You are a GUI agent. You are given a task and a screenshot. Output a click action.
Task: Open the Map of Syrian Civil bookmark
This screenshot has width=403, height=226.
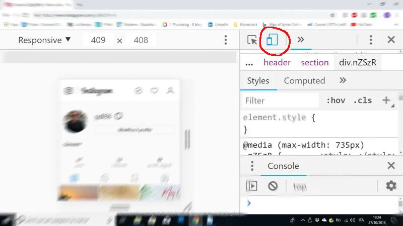[282, 25]
